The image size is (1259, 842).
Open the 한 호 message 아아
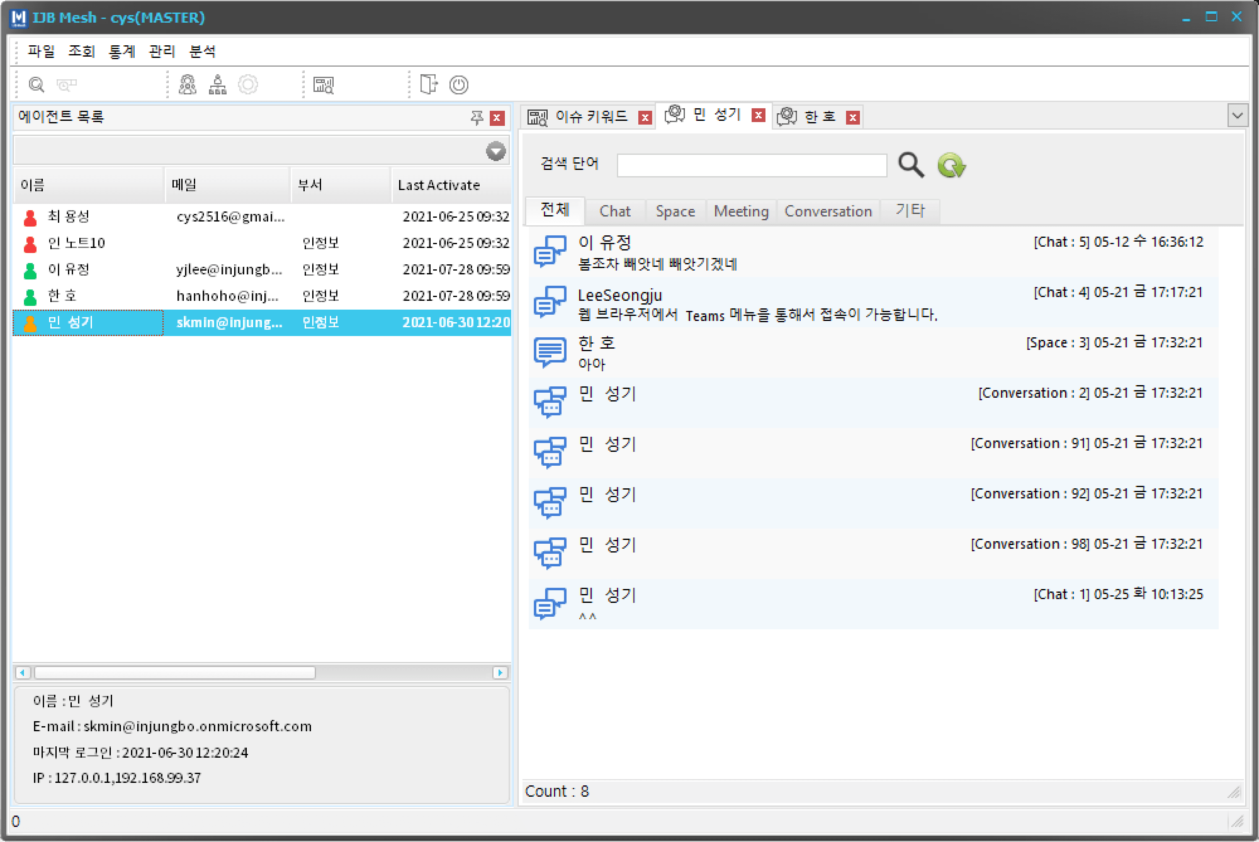point(591,365)
